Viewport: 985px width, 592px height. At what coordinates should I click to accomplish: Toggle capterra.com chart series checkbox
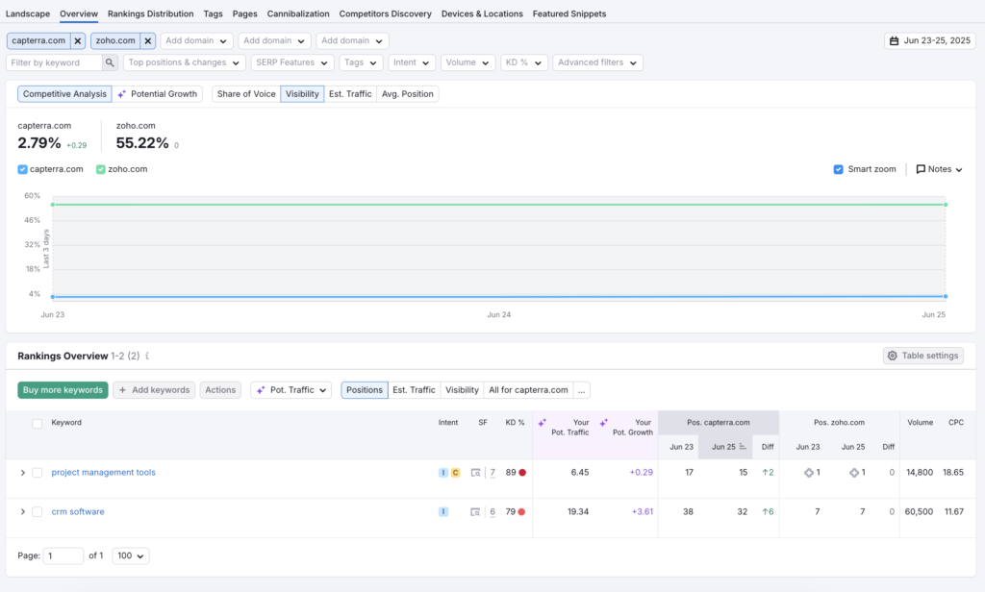pos(23,169)
